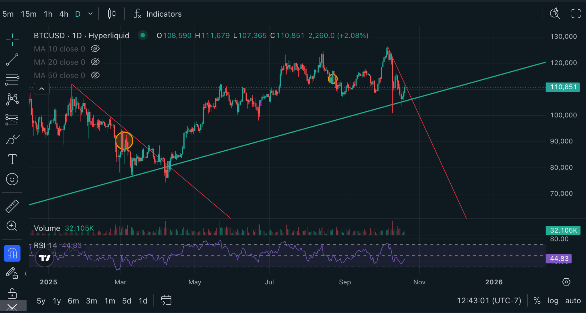Enable log scale on price axis
This screenshot has width=586, height=313.
click(x=553, y=301)
